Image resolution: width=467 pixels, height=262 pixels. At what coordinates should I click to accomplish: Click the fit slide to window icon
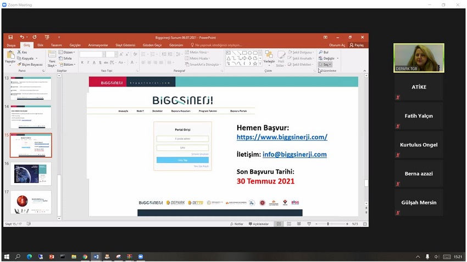[365, 224]
